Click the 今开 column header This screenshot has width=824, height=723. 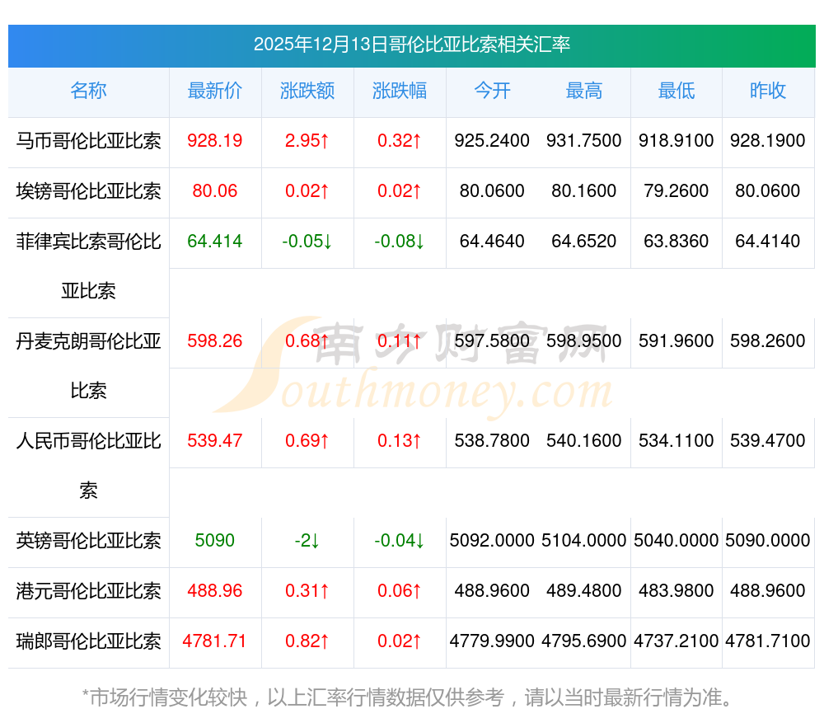click(492, 91)
